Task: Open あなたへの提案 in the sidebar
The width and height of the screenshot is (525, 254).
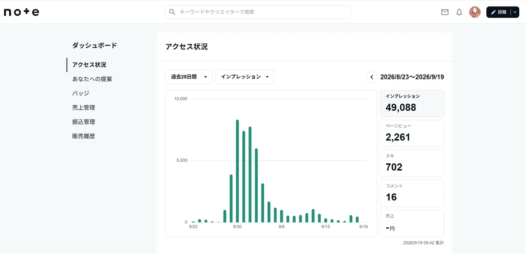Action: [x=92, y=79]
